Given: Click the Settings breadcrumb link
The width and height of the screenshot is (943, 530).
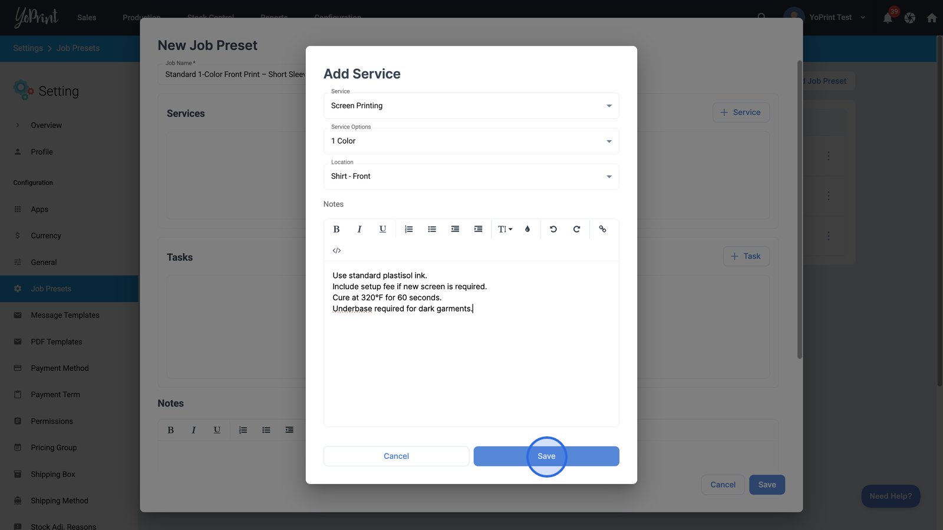Looking at the screenshot, I should [28, 48].
